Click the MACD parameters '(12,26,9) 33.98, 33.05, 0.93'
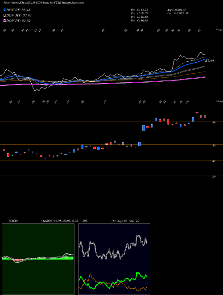 59,221
